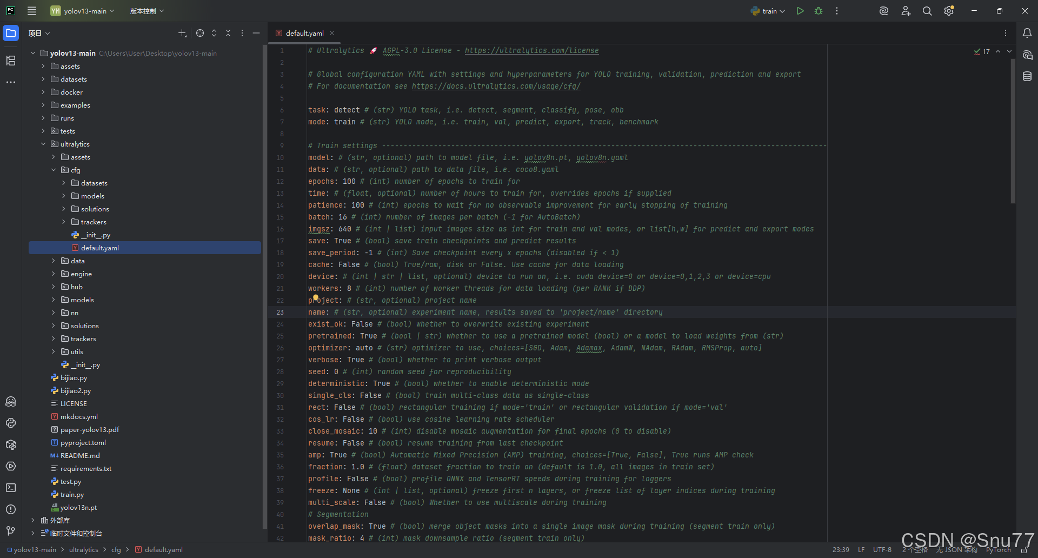Open the Python Packages tool window
Screen dimensions: 1038x558
[x=11, y=444]
